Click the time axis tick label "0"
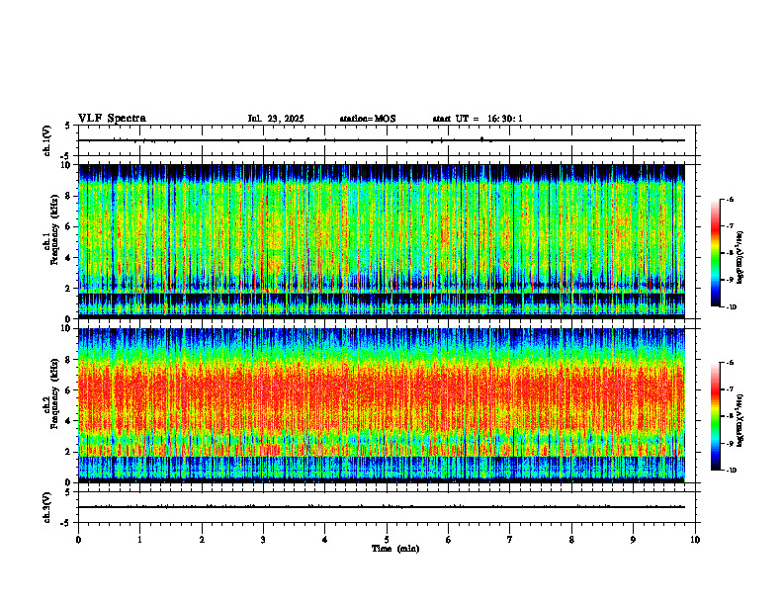Image resolution: width=783 pixels, height=605 pixels. pos(78,540)
